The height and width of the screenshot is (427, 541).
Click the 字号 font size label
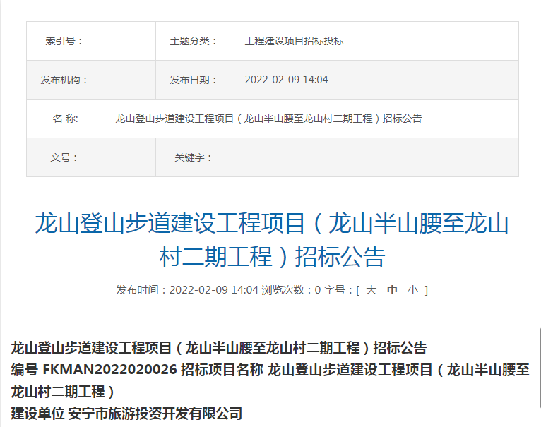click(x=338, y=290)
